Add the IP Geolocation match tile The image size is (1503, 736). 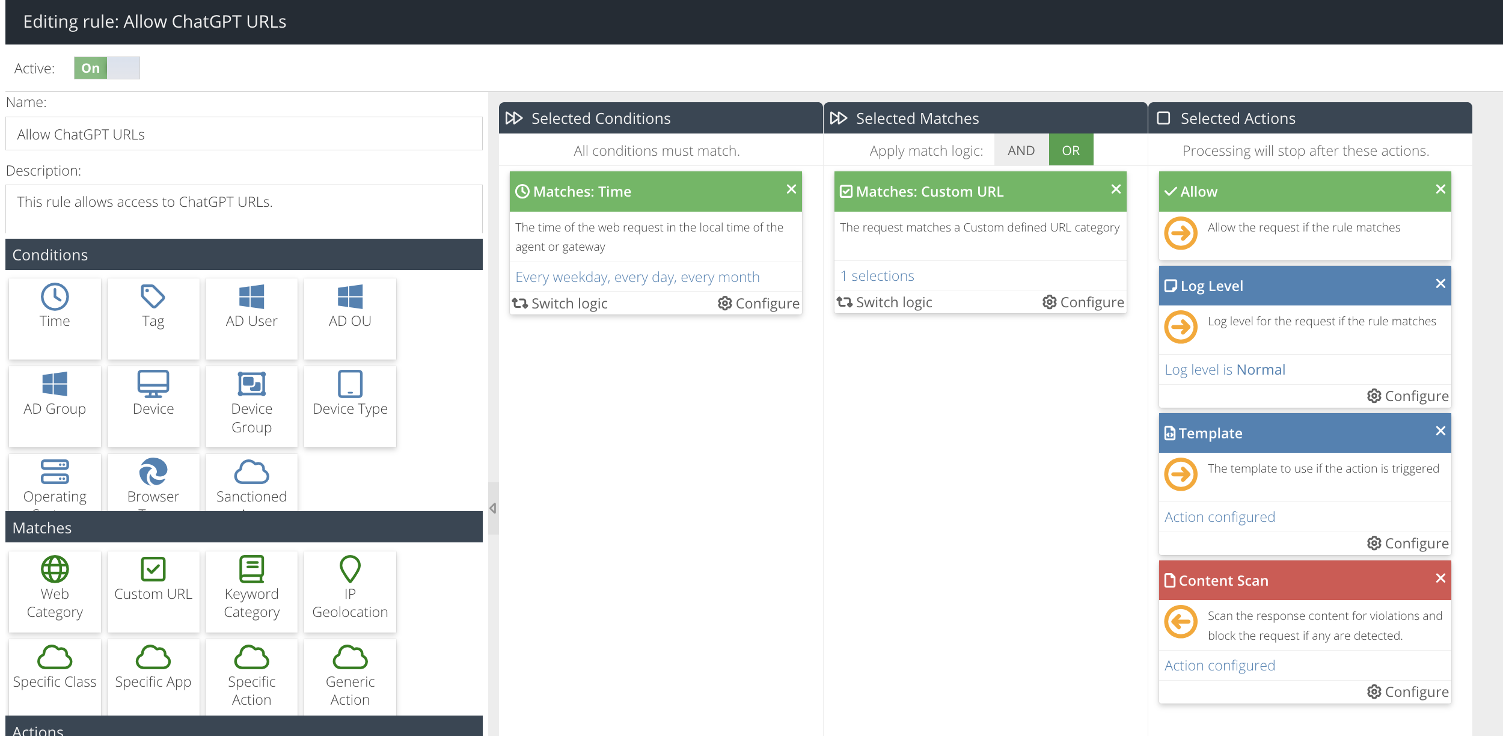click(350, 592)
